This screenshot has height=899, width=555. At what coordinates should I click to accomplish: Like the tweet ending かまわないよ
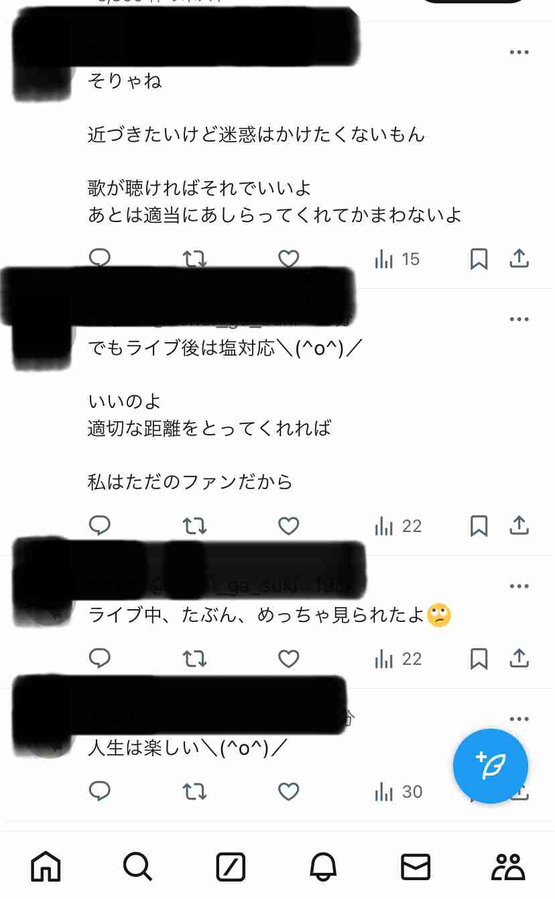coord(288,259)
